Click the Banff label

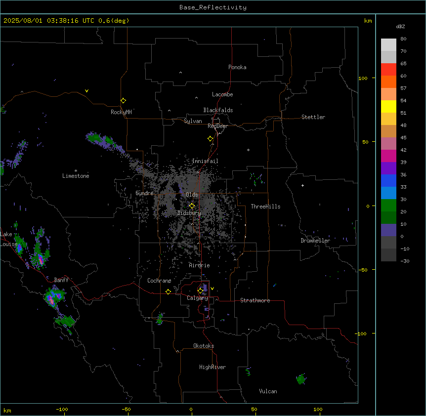coord(61,280)
